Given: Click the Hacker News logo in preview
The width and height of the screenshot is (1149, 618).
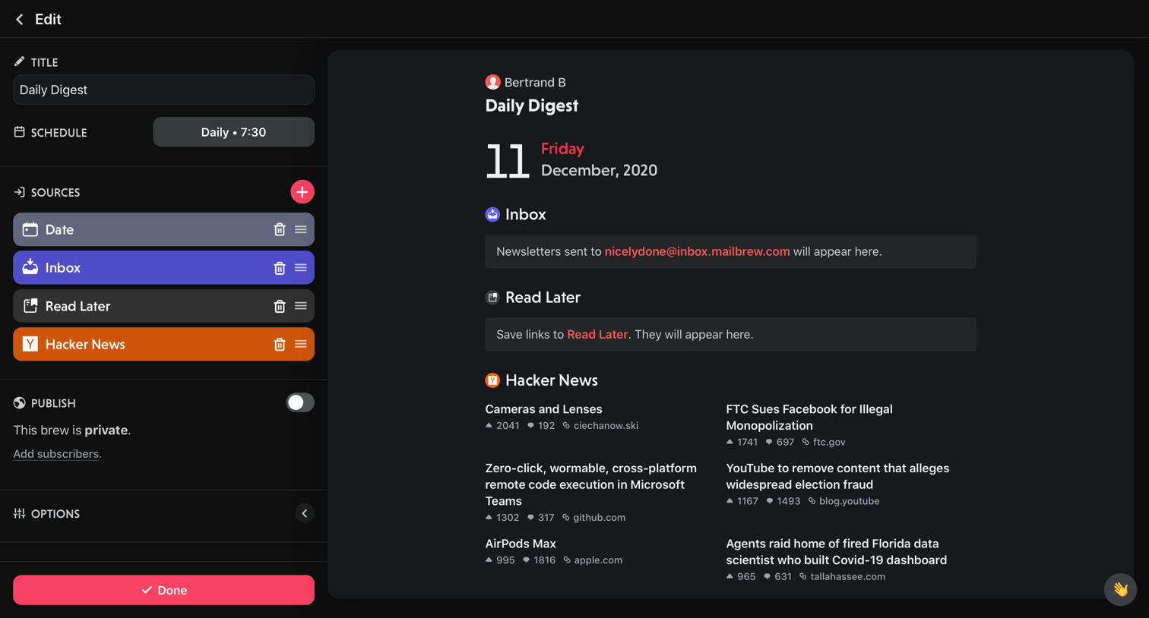Looking at the screenshot, I should click(492, 380).
